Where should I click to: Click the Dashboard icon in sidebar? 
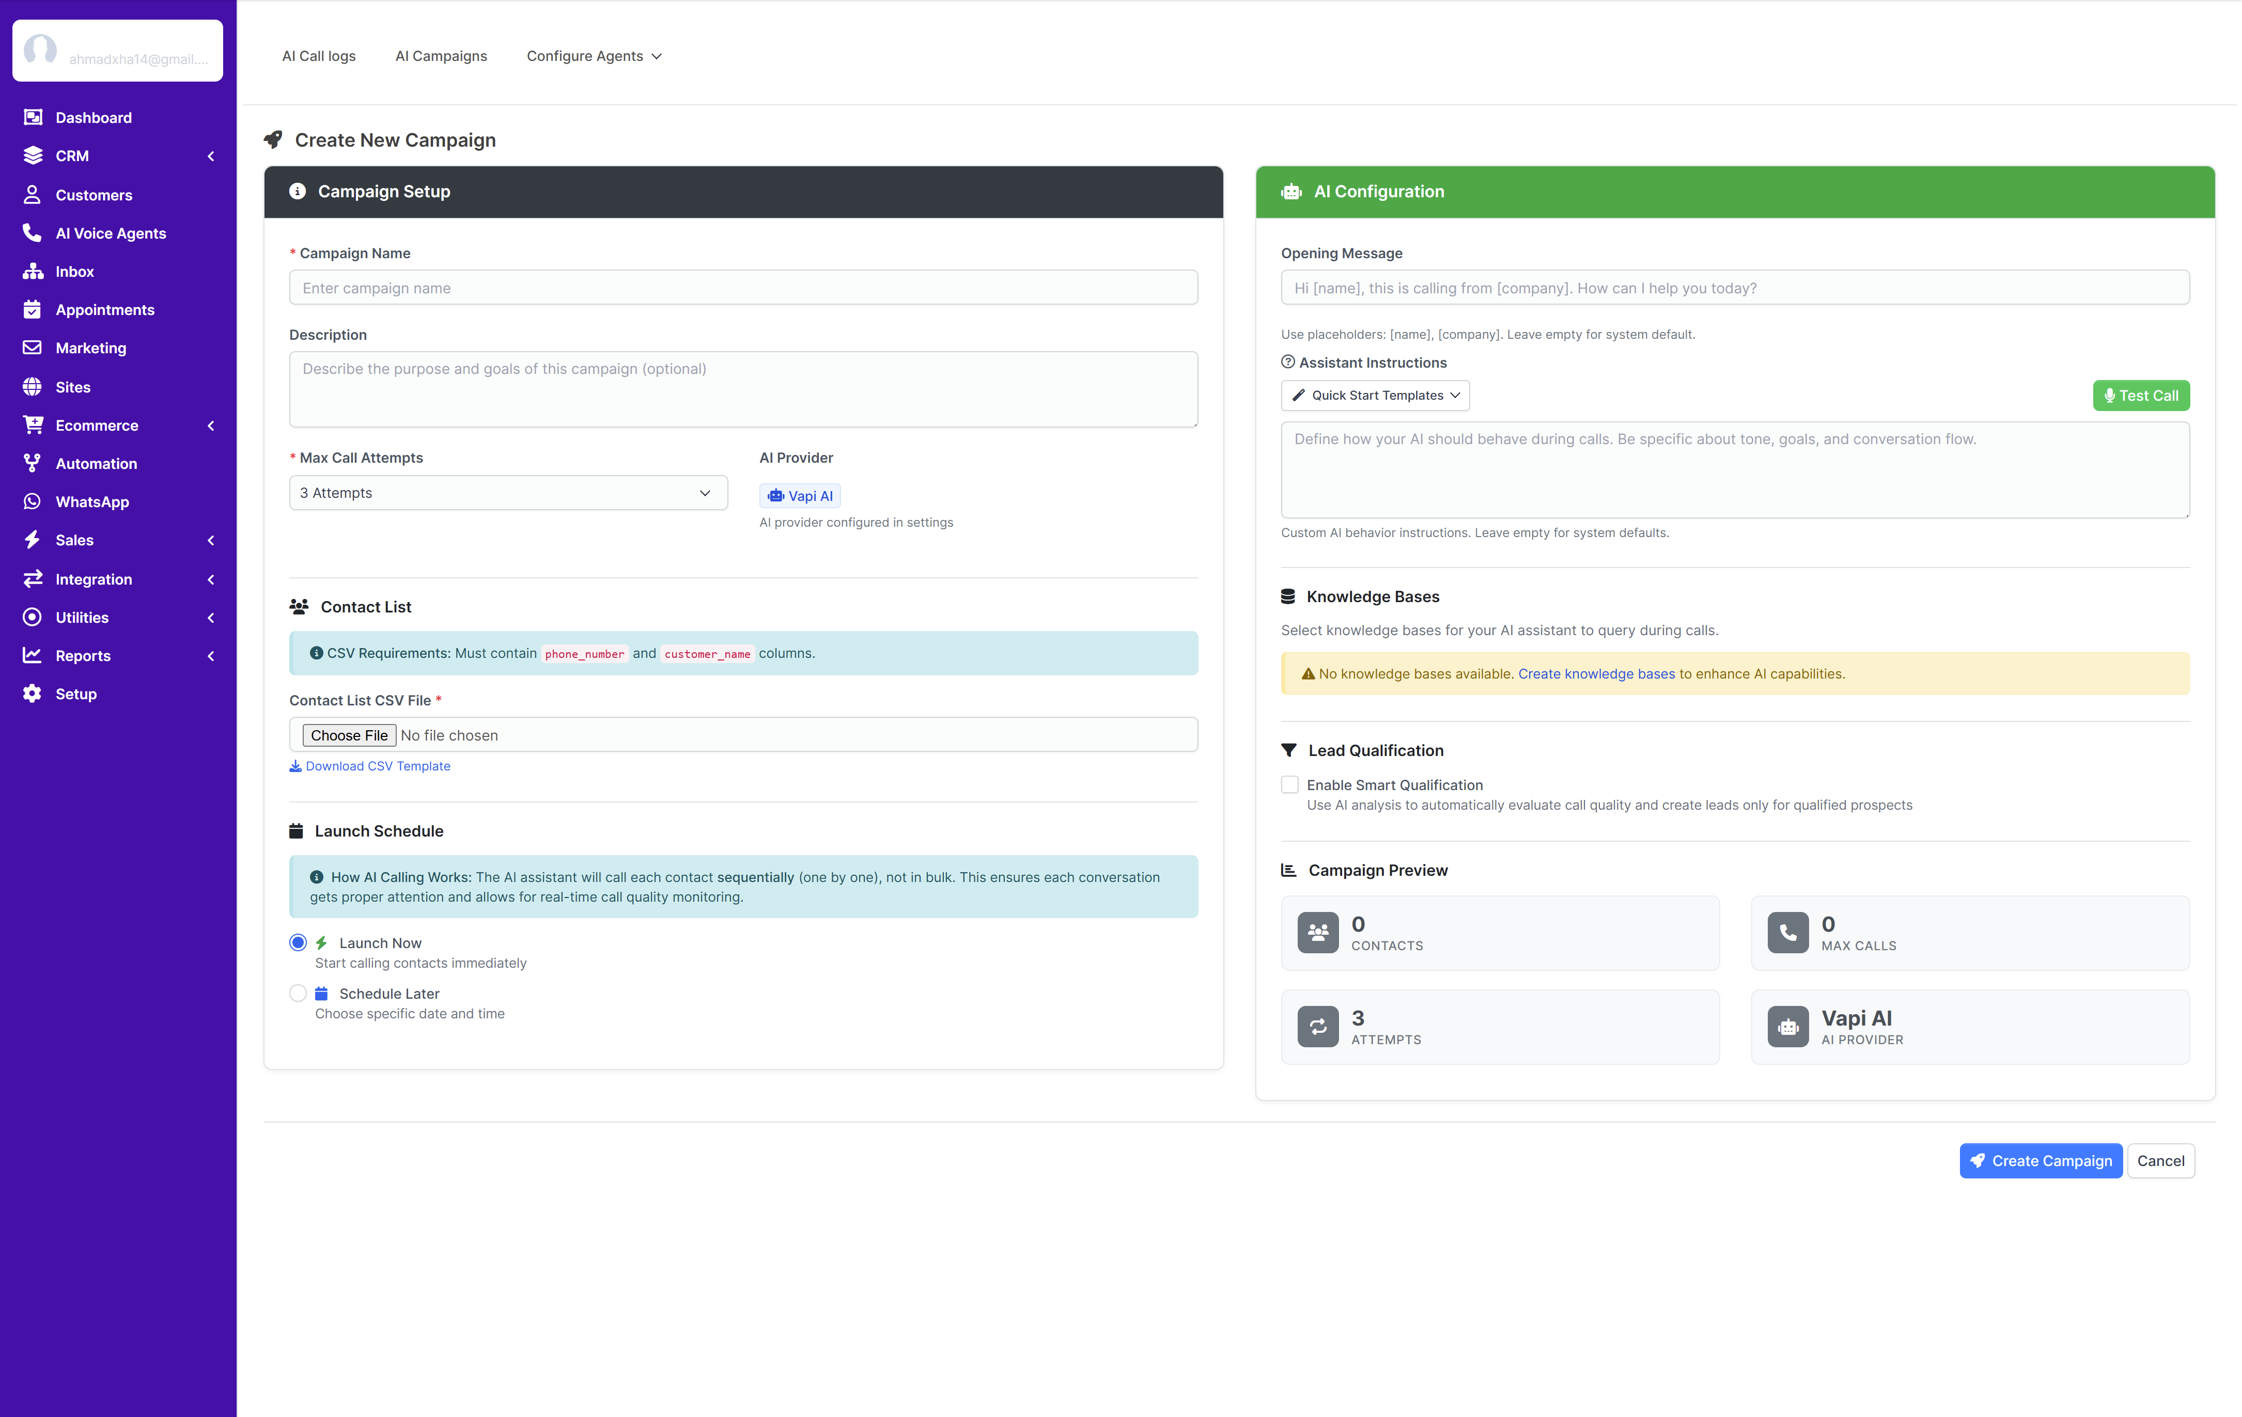tap(33, 117)
